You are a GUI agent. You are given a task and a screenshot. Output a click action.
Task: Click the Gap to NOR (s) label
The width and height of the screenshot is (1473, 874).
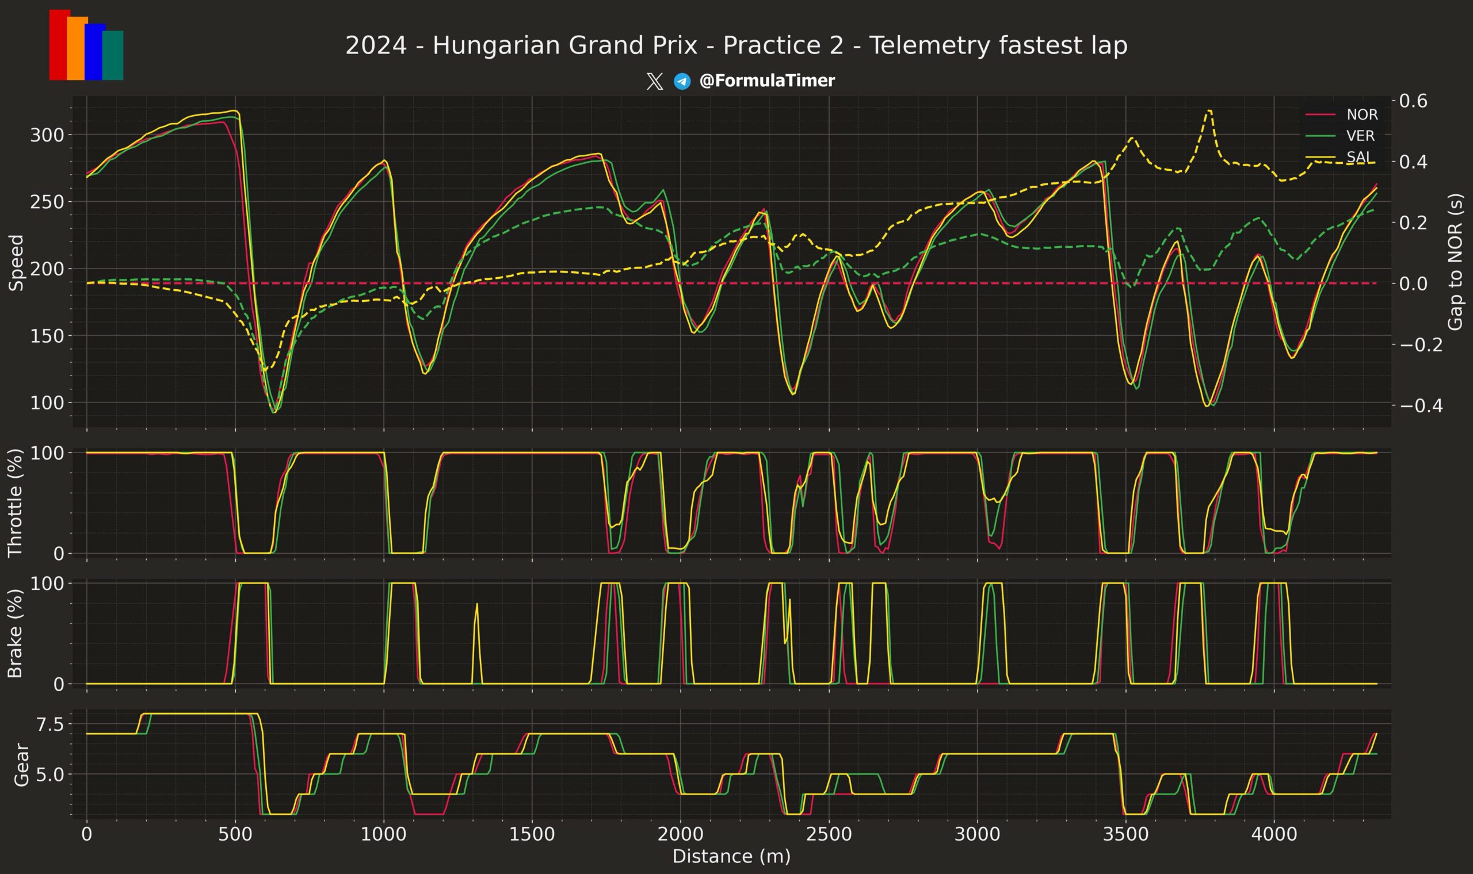[x=1455, y=262]
